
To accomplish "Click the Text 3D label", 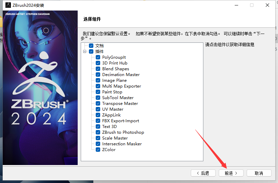I will coord(109,127).
